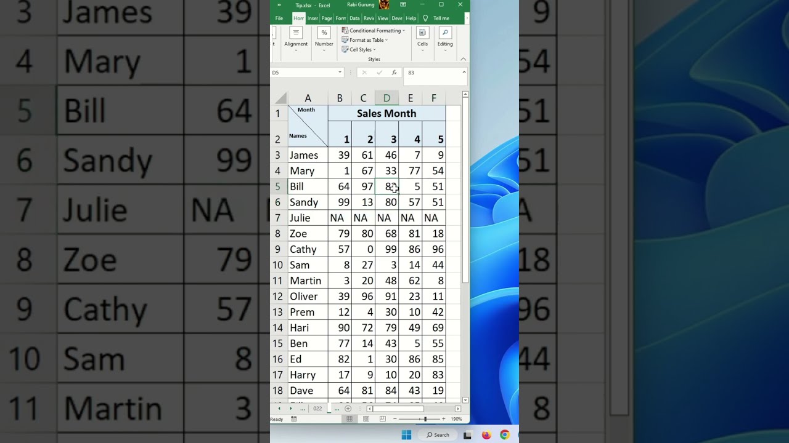Open Chrome from the taskbar

click(x=505, y=435)
